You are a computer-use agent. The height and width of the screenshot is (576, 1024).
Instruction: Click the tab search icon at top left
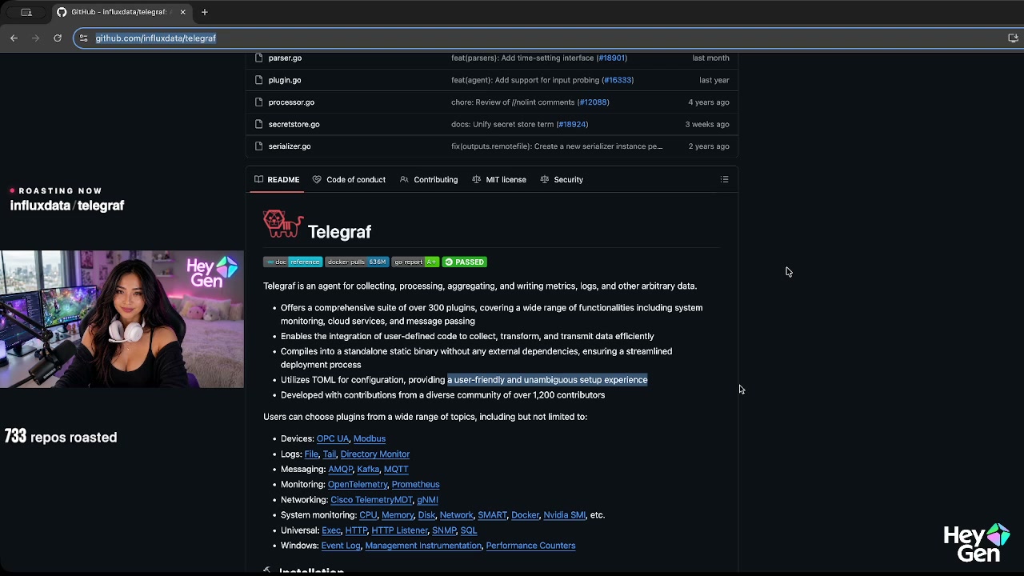[x=26, y=12]
